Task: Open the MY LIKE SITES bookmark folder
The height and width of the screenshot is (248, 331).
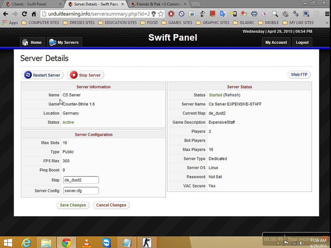Action: click(x=298, y=23)
